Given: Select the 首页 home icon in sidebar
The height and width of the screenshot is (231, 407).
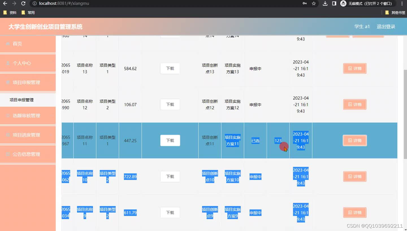Looking at the screenshot, I should click(8, 44).
